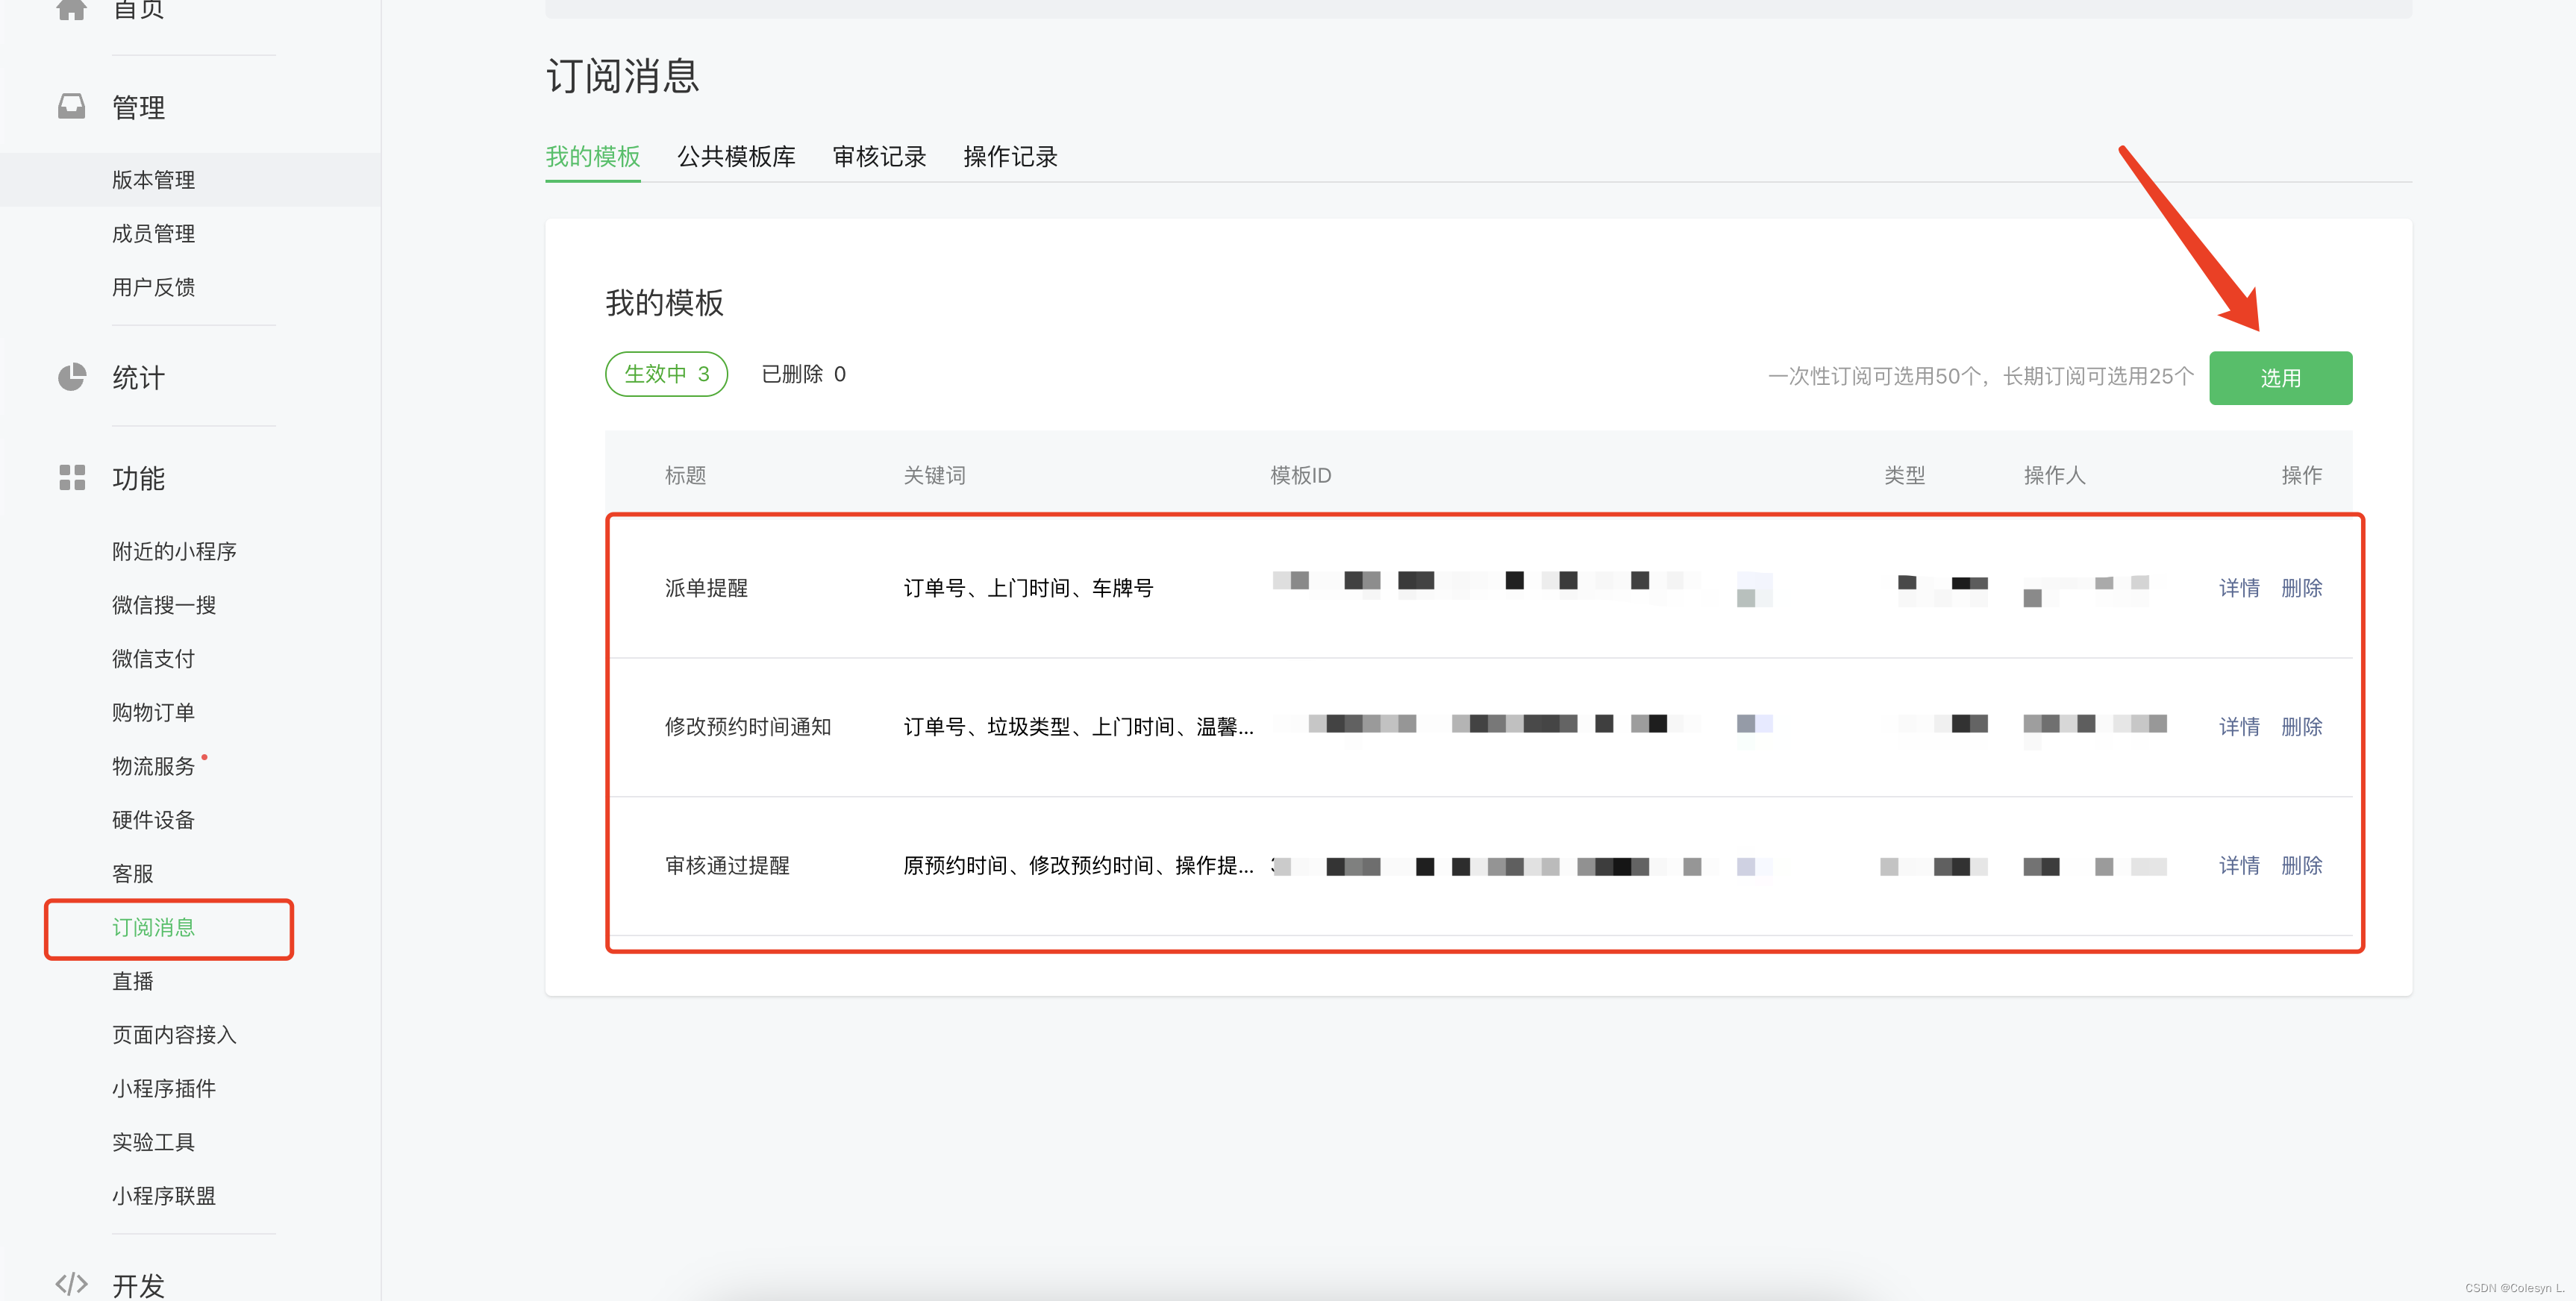Open 客服 menu item
Image resolution: width=2576 pixels, height=1301 pixels.
[133, 874]
